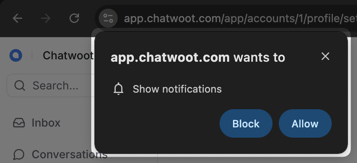Reload the current Chatwoot page
Screen dimensions: 357x163
tap(74, 18)
